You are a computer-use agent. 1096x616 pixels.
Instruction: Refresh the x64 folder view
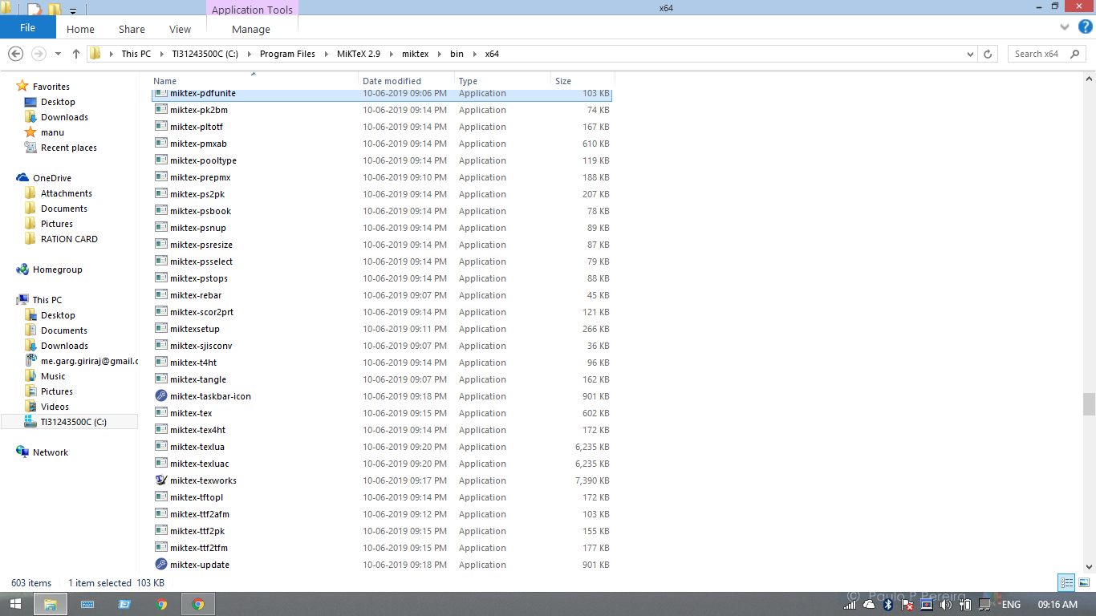coord(988,54)
